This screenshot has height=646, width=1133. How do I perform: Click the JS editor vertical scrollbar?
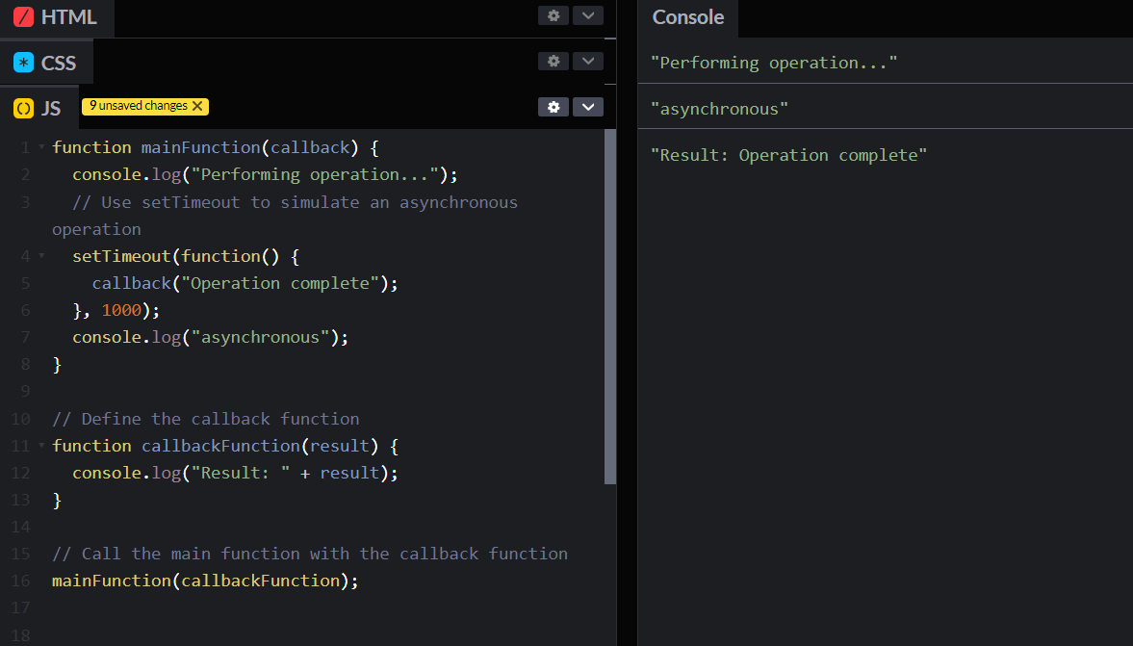tap(610, 306)
